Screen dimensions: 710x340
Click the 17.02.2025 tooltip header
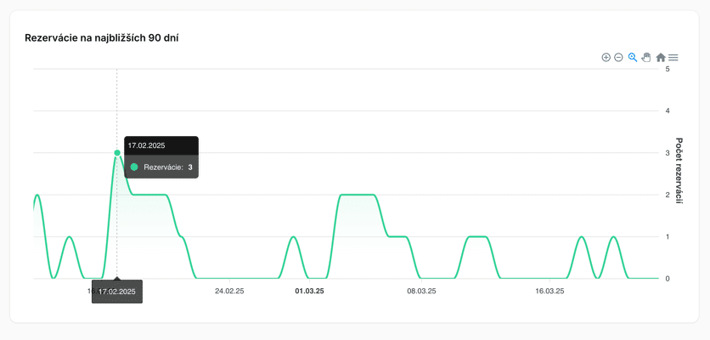coord(146,145)
